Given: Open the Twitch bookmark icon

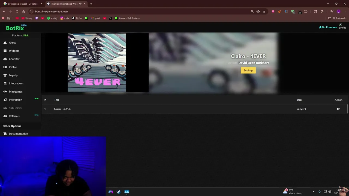Looking at the screenshot, I should tap(37, 18).
